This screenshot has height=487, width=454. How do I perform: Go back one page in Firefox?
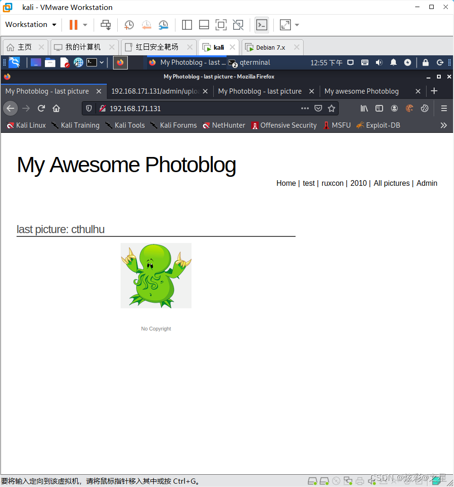coord(10,108)
